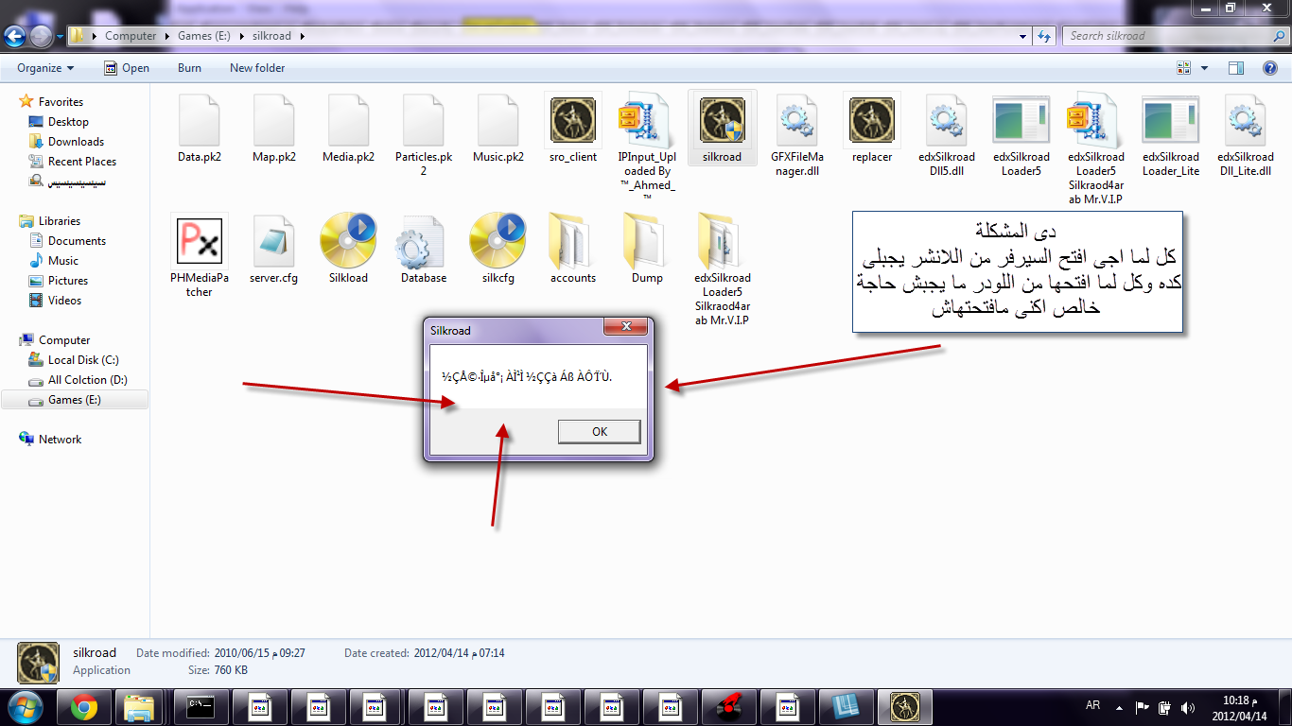The image size is (1292, 726).
Task: Click the AR language indicator
Action: pyautogui.click(x=1092, y=706)
